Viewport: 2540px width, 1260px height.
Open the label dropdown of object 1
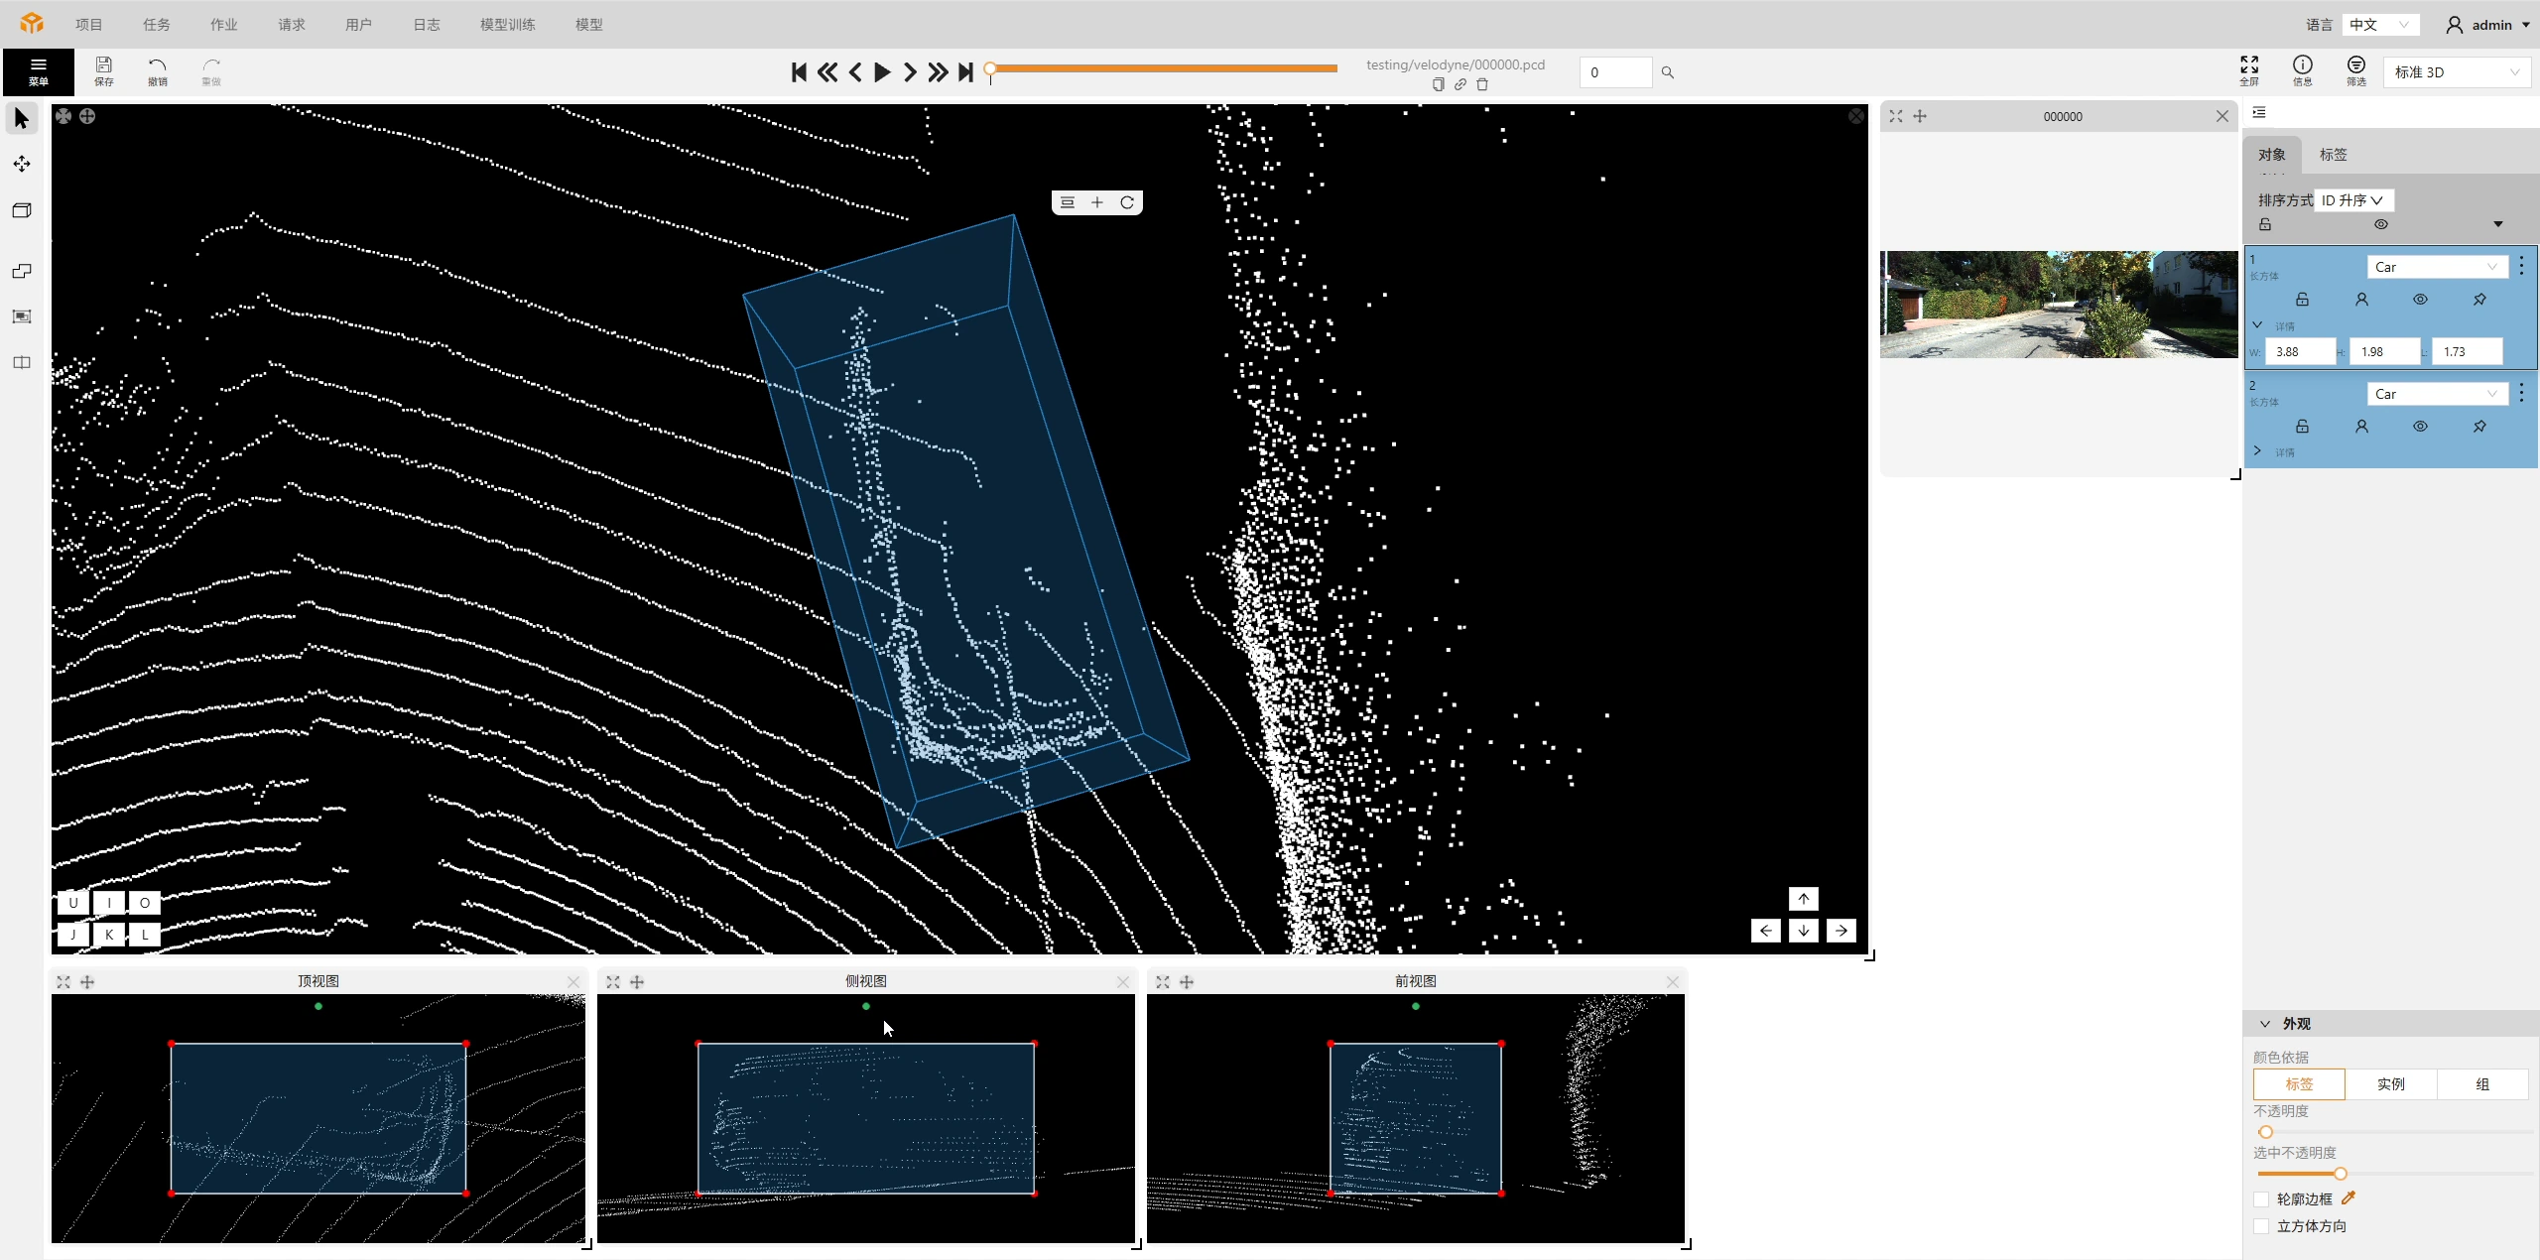click(x=2437, y=267)
